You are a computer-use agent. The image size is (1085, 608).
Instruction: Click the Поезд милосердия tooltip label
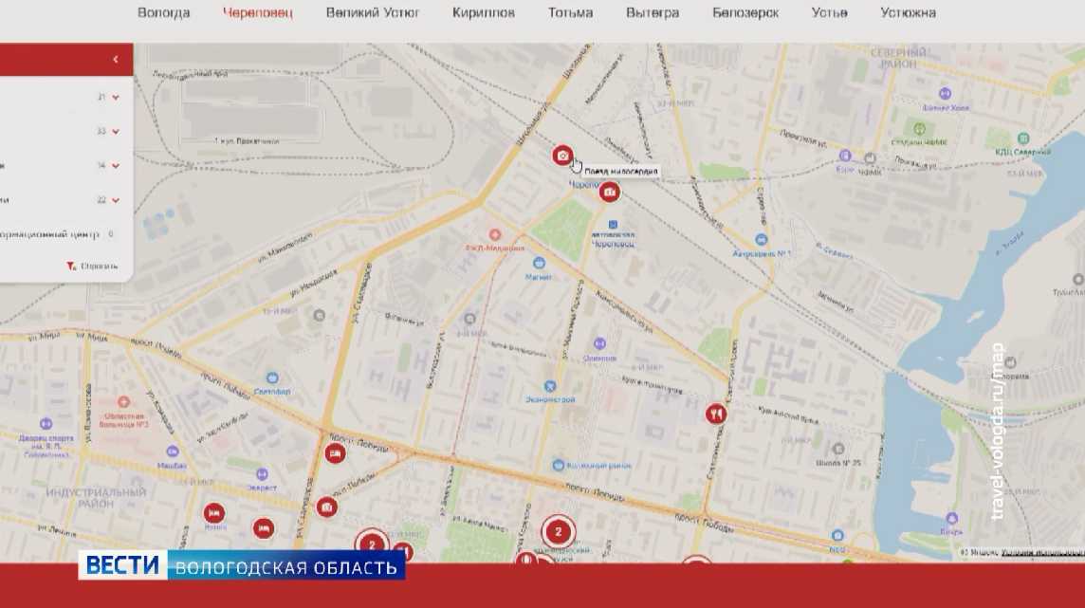click(x=620, y=172)
